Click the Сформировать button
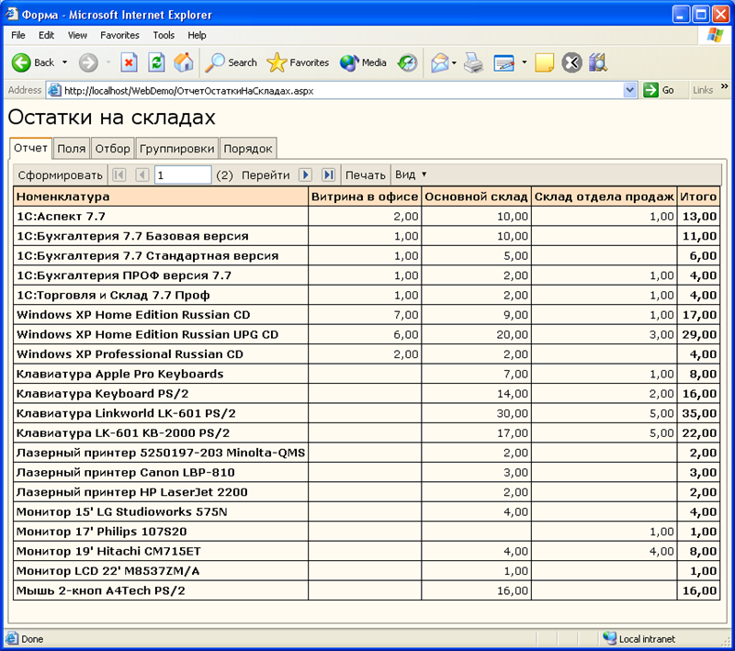Viewport: 735px width, 651px height. (60, 175)
